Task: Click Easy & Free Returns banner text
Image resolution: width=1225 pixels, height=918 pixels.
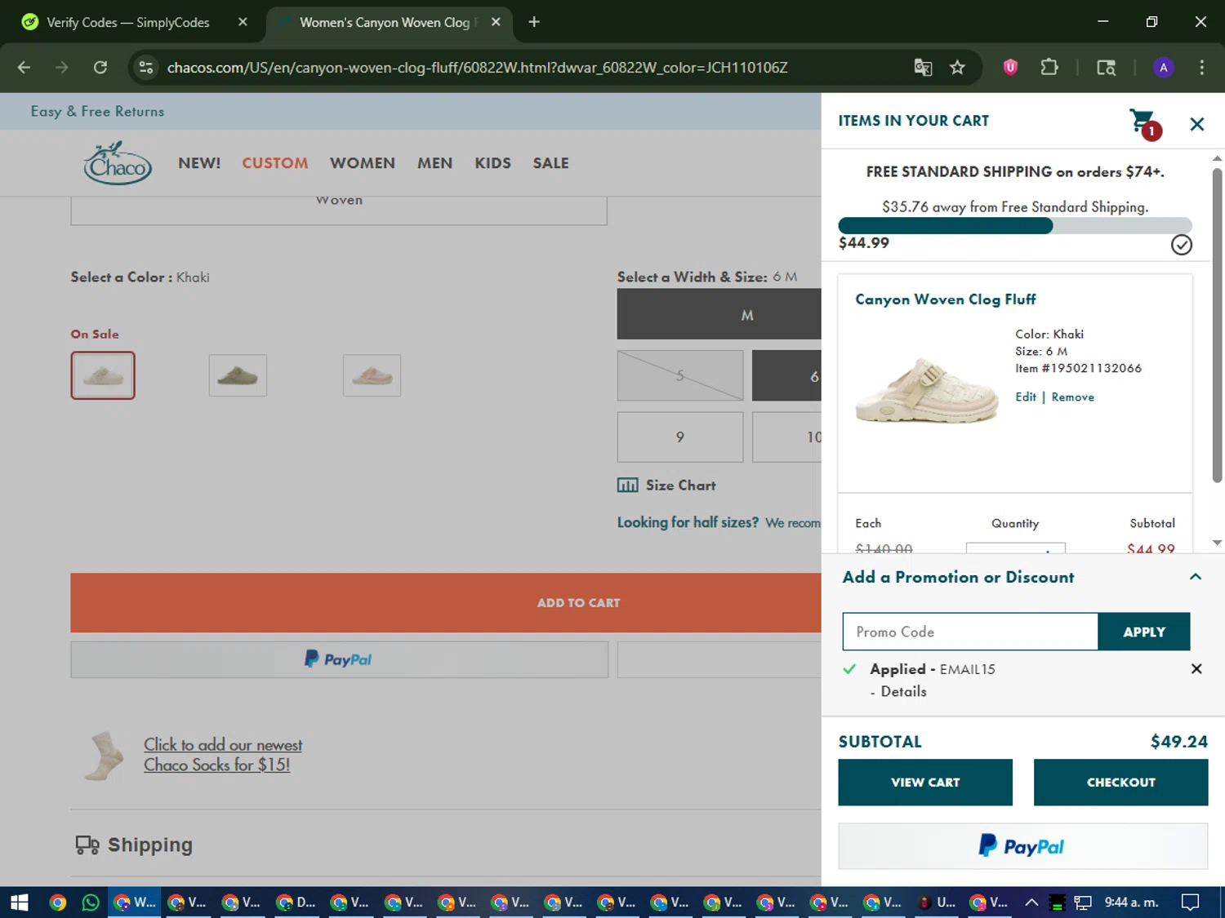Action: pyautogui.click(x=97, y=112)
